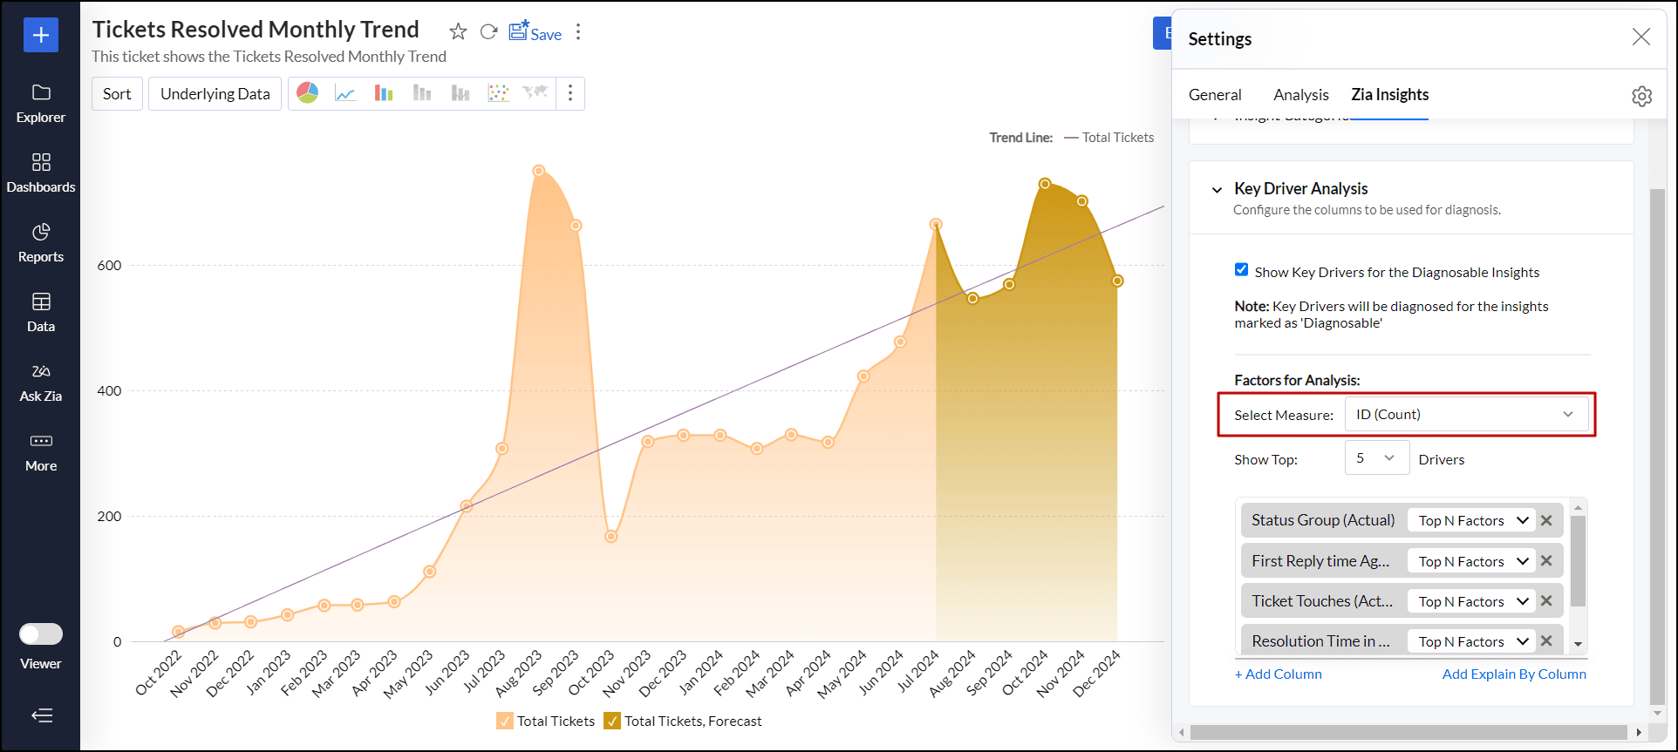The width and height of the screenshot is (1678, 752).
Task: Open Ask Zia in sidebar
Action: pyautogui.click(x=40, y=383)
